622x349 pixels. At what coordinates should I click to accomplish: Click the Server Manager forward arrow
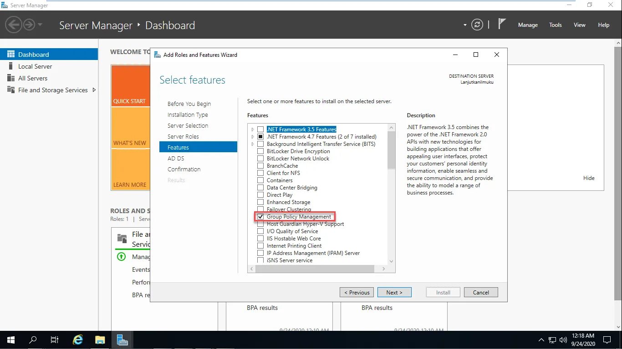(x=29, y=25)
